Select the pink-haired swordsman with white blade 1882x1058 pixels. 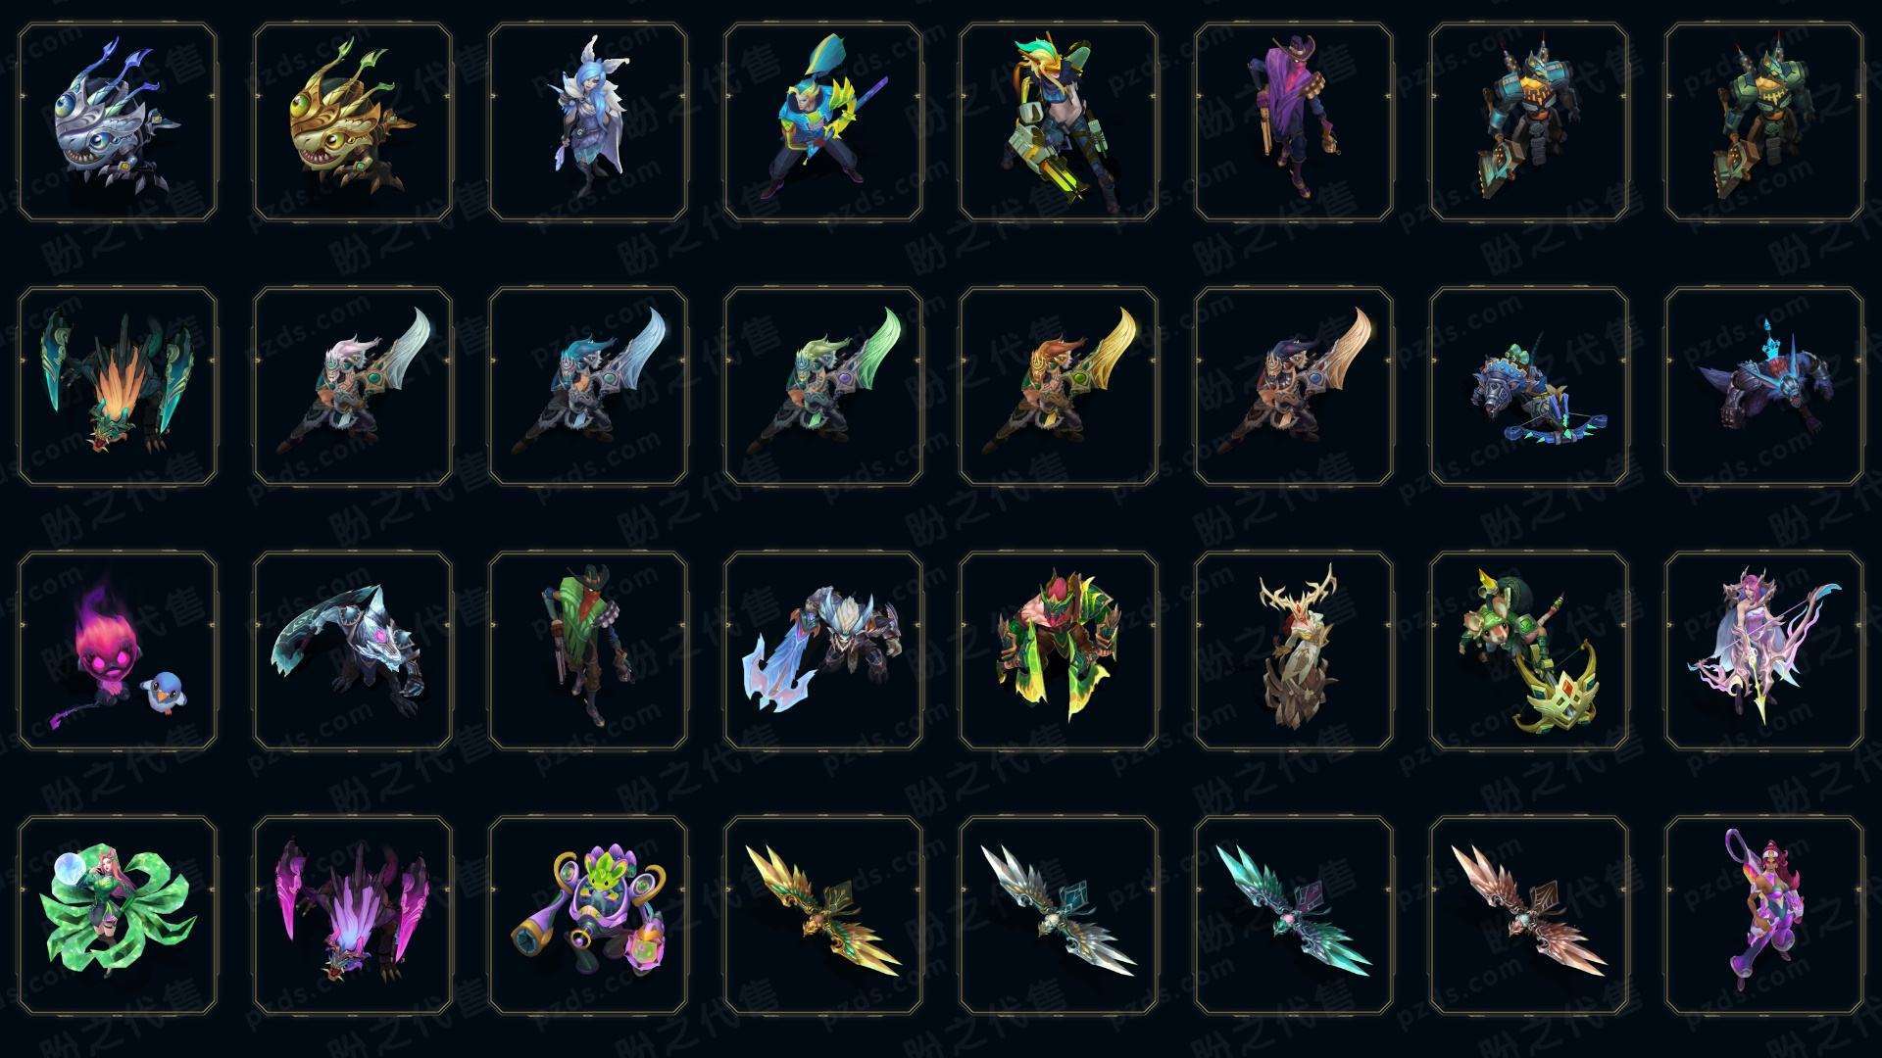(353, 387)
